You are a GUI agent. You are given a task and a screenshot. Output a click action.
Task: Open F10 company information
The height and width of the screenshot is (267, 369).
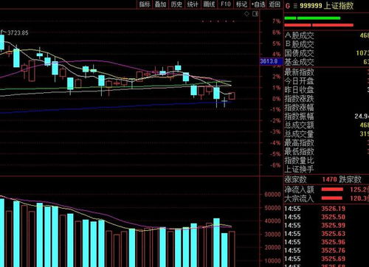click(x=225, y=4)
